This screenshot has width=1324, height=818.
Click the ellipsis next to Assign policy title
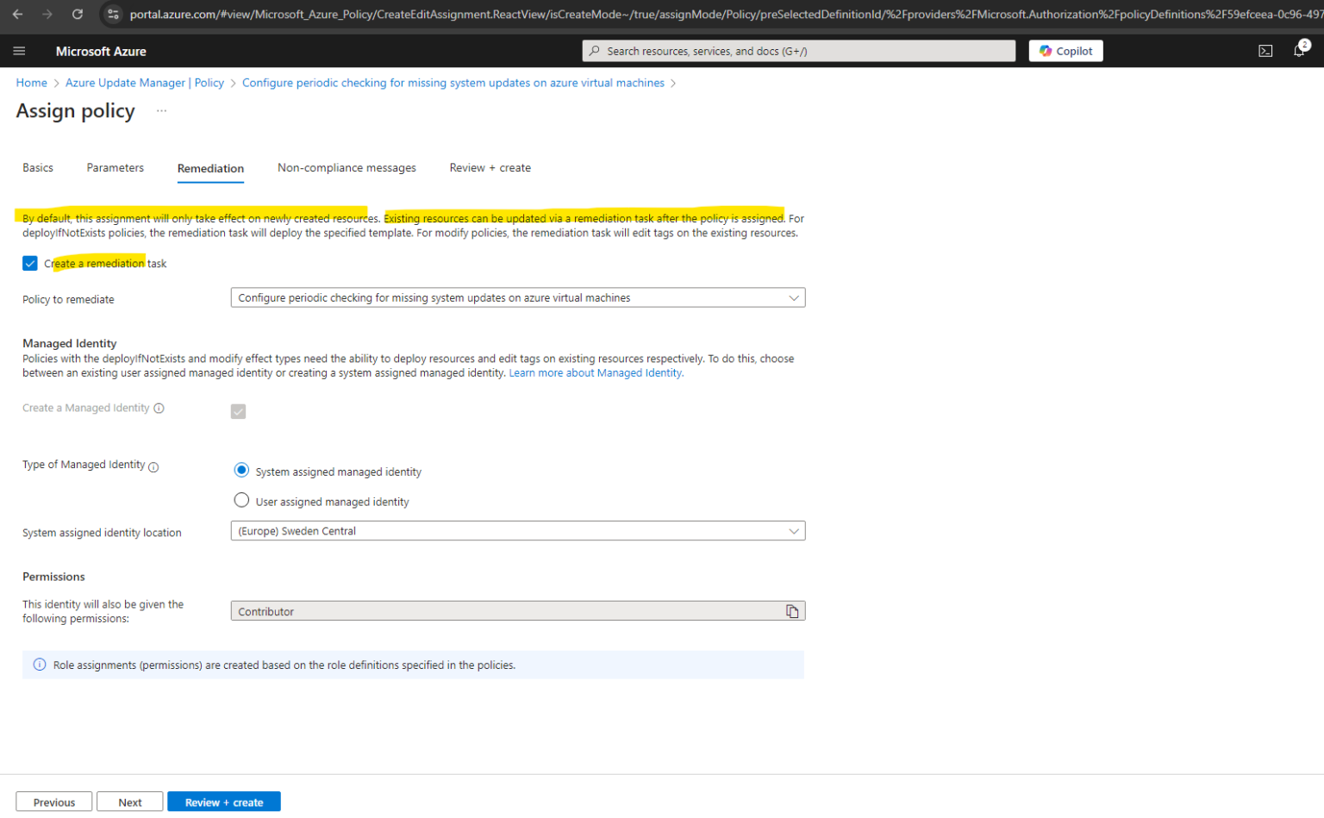[161, 110]
